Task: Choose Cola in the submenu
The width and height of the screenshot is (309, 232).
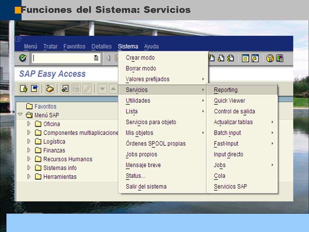Action: [x=242, y=176]
